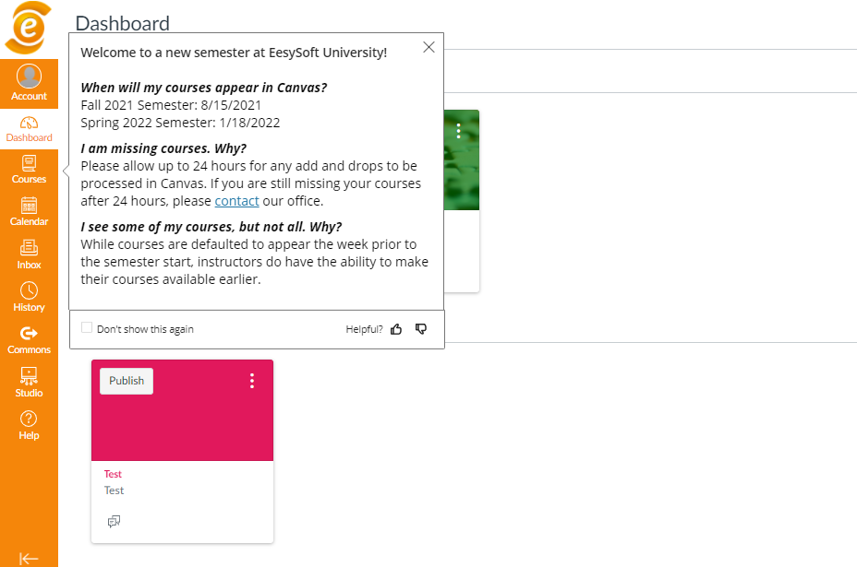Click the thumbs down icon

coord(421,329)
